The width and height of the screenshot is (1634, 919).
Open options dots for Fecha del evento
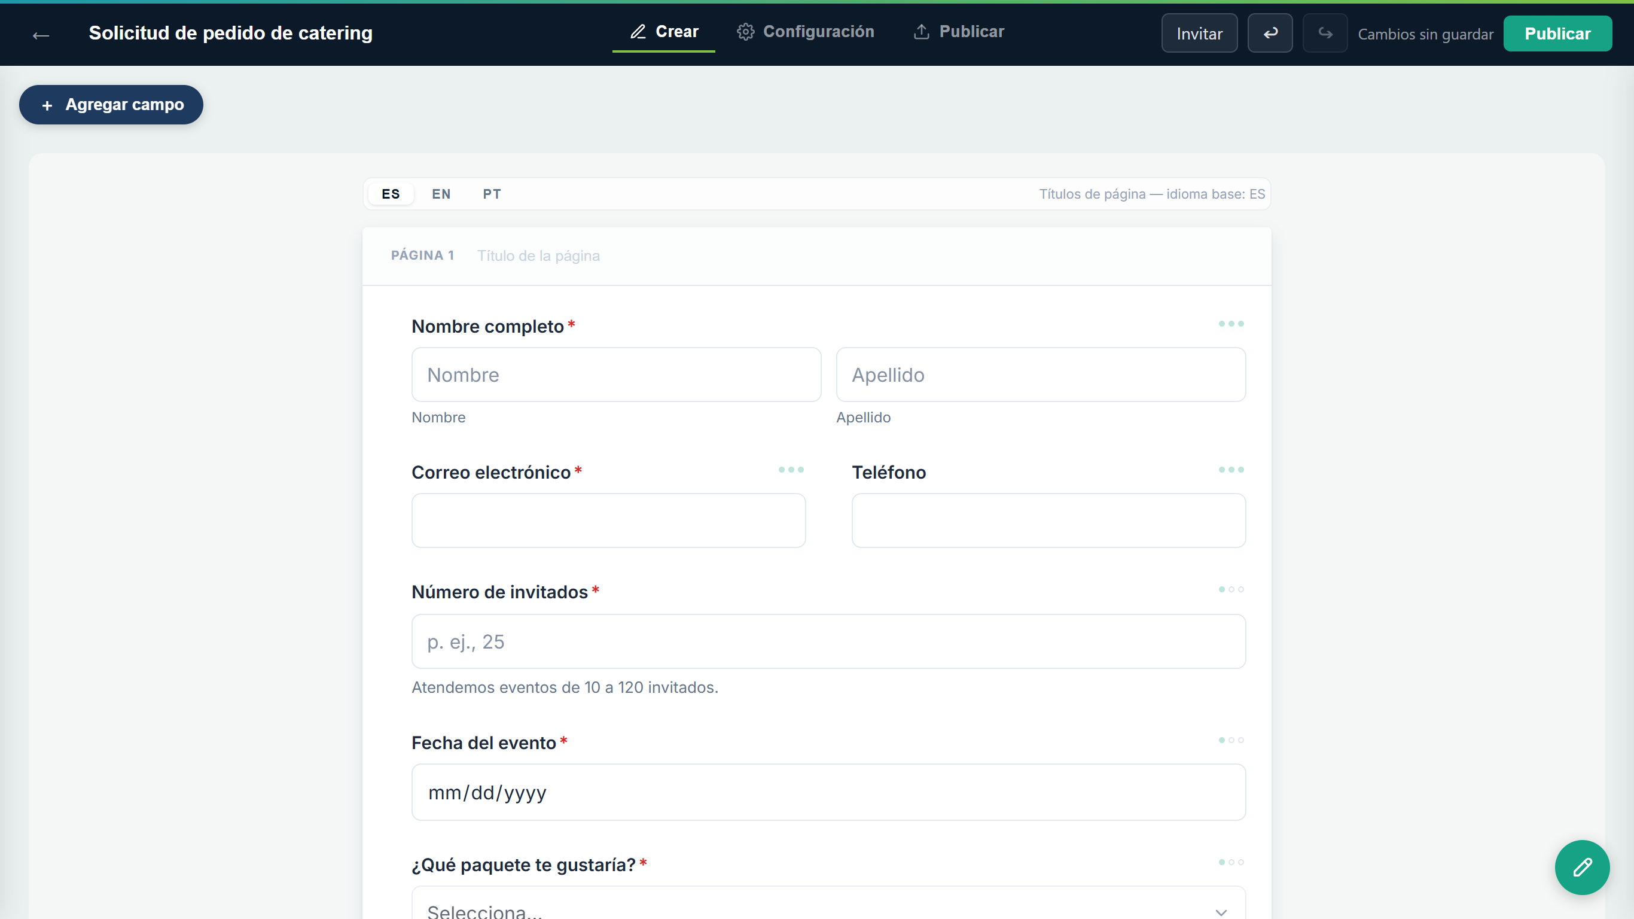point(1230,740)
